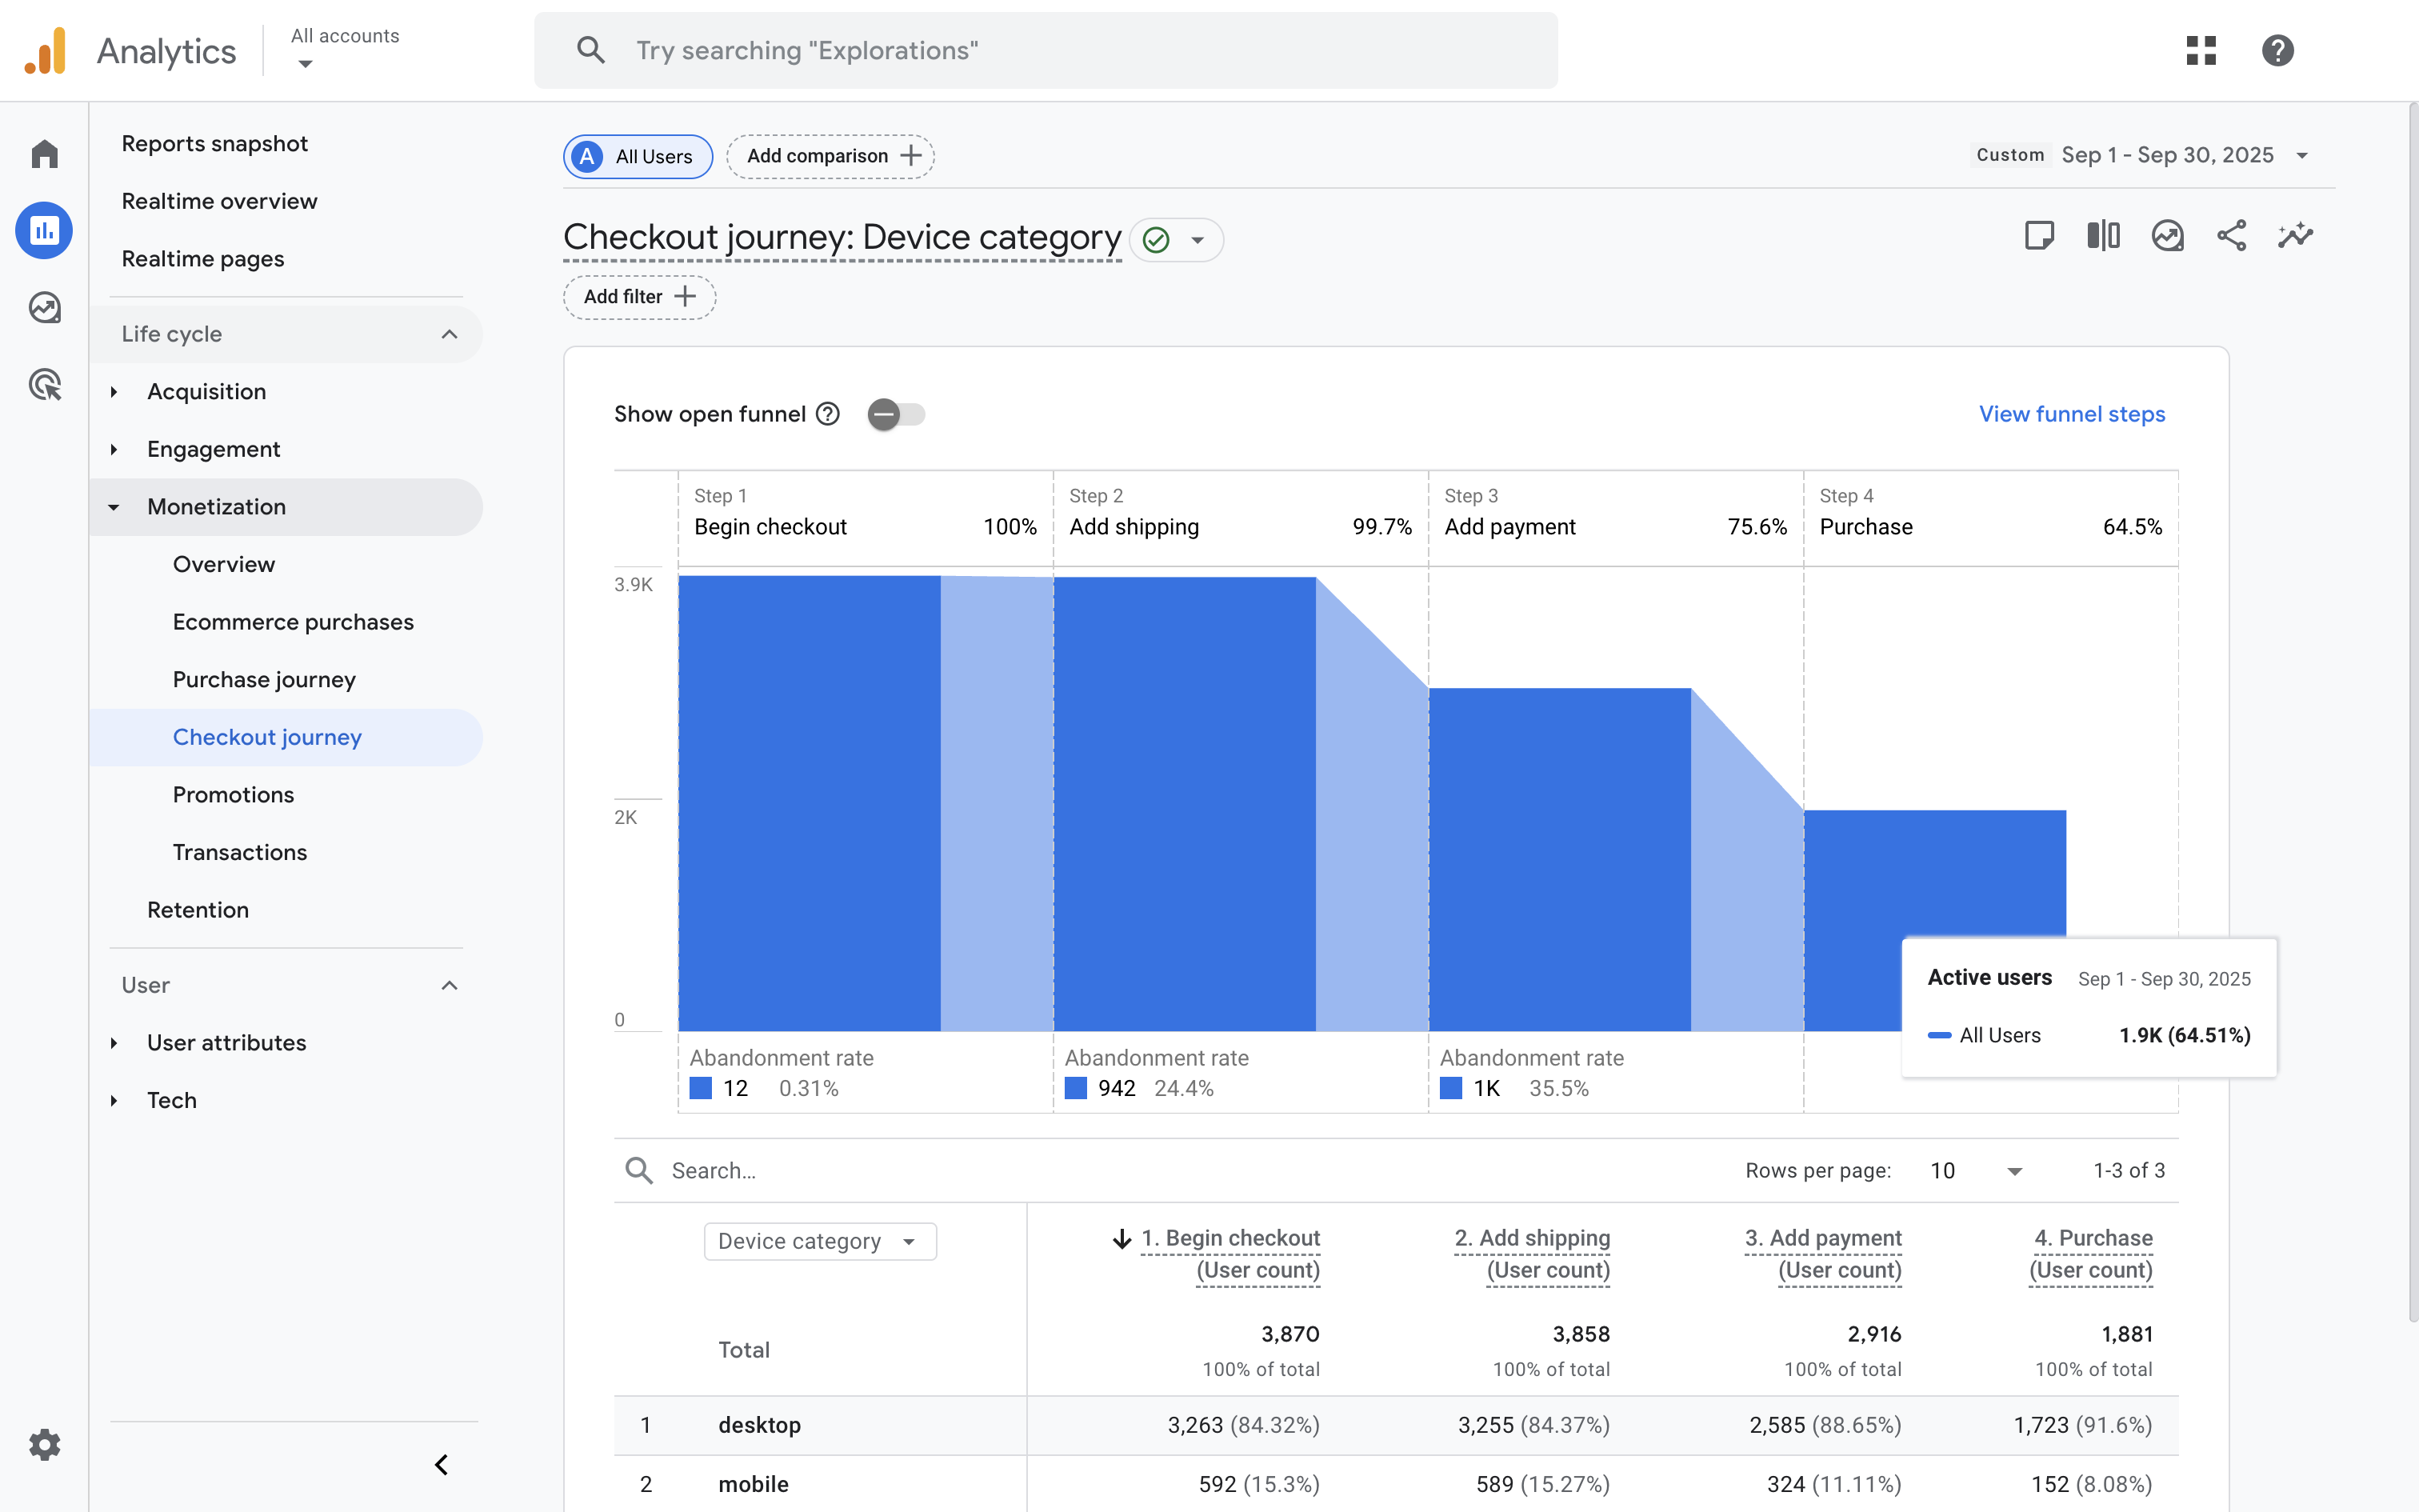Click the Edit comparisons icon
This screenshot has width=2419, height=1512.
pyautogui.click(x=2103, y=236)
